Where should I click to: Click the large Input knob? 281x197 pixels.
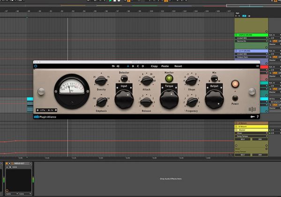pos(124,100)
